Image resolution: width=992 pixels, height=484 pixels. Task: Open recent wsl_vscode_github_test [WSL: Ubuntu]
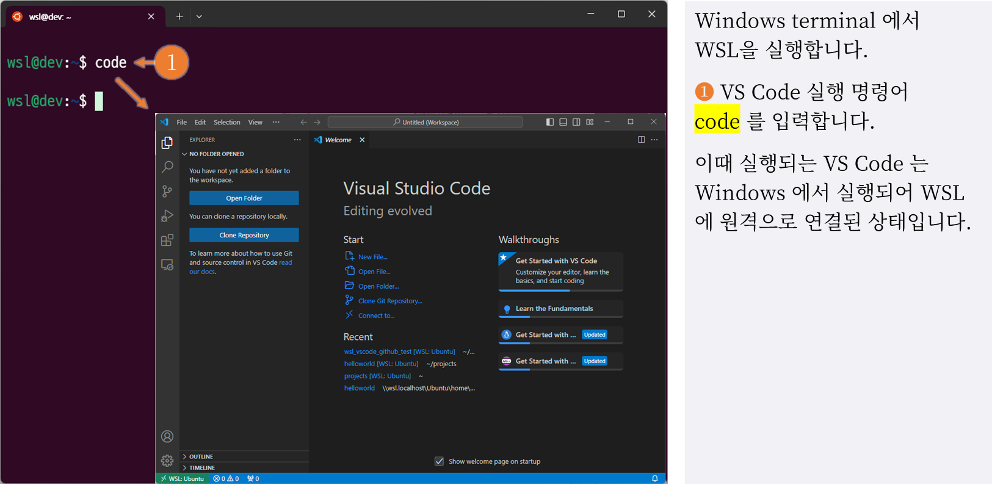pos(399,352)
